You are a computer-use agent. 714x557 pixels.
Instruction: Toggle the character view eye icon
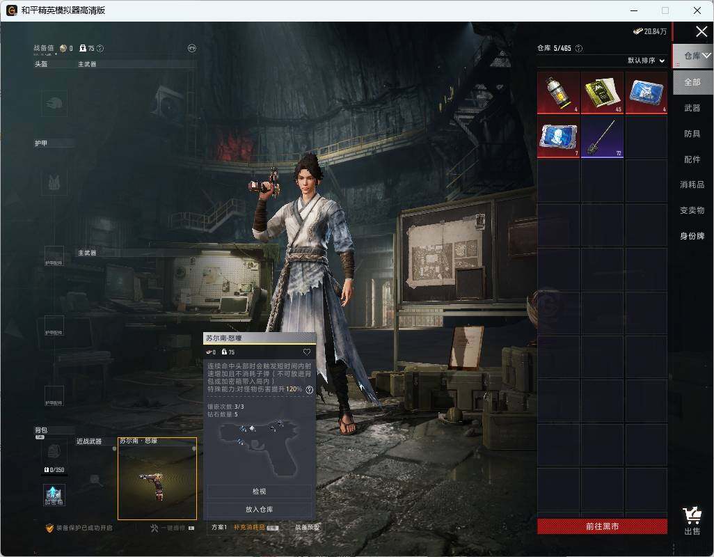pyautogui.click(x=191, y=48)
